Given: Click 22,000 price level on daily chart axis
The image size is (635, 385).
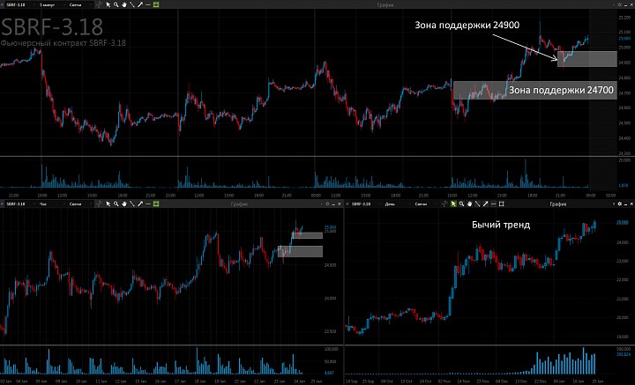Looking at the screenshot, I should tap(622, 280).
